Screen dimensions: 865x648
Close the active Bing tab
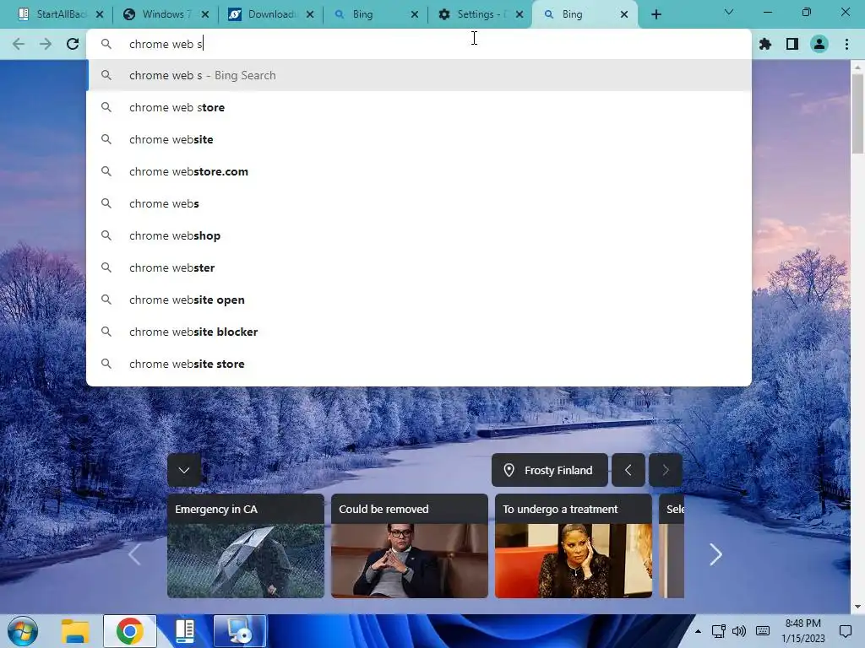point(624,14)
